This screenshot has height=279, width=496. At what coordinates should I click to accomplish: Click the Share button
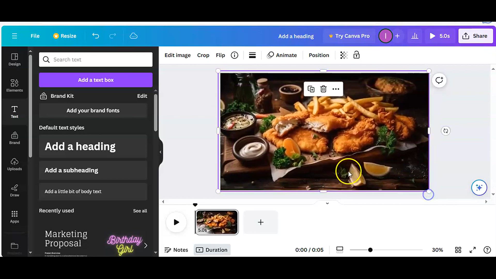point(475,36)
